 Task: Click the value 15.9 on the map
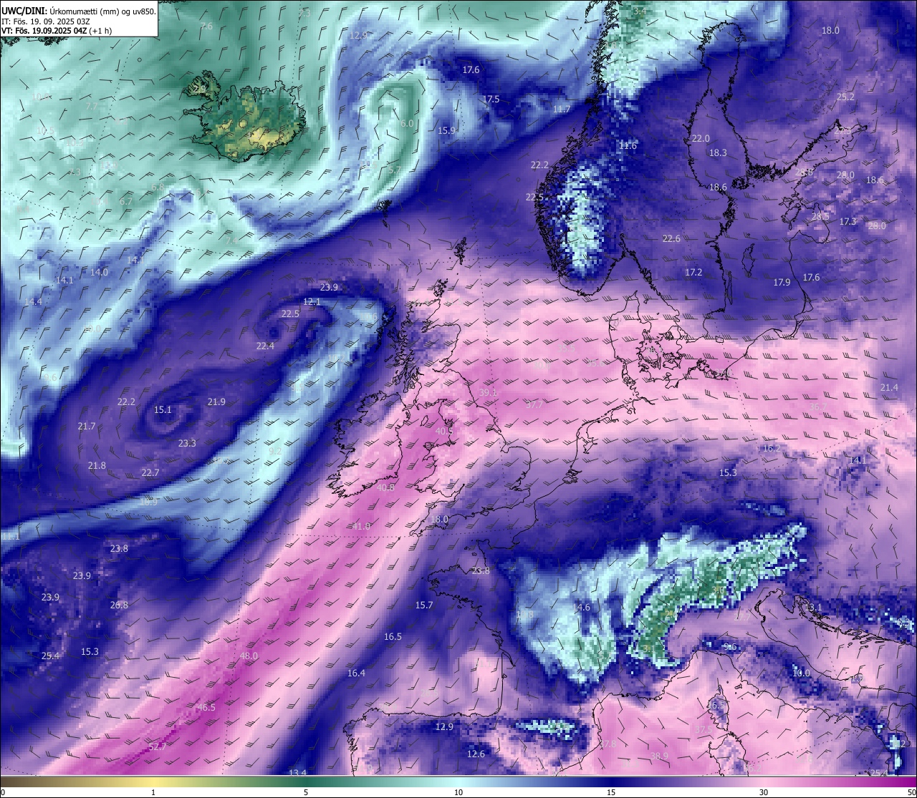[446, 130]
